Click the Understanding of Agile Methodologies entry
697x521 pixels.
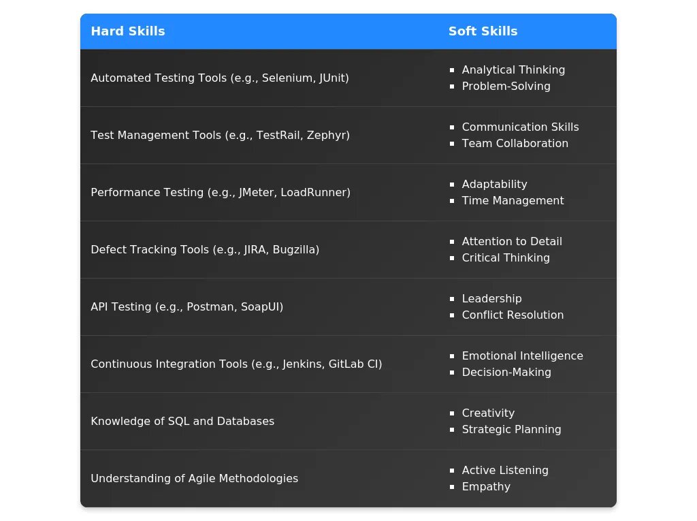point(194,479)
